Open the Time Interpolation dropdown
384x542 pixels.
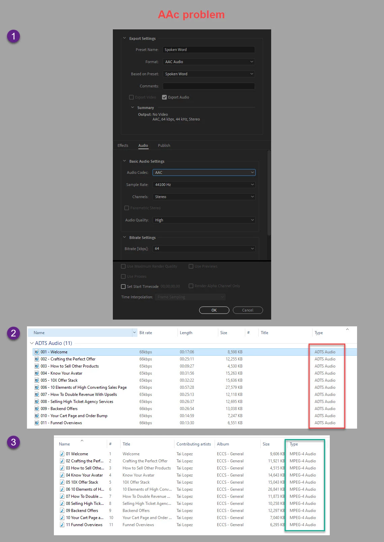[x=190, y=297]
